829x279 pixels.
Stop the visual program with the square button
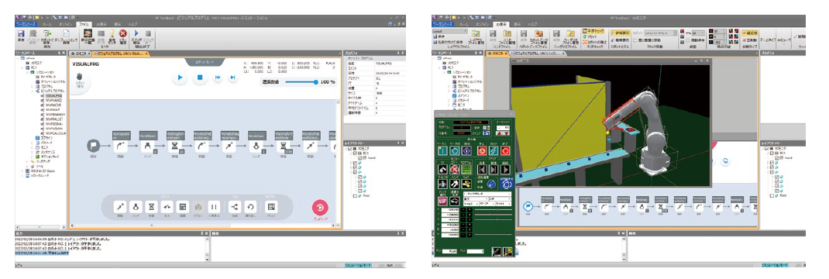[200, 77]
